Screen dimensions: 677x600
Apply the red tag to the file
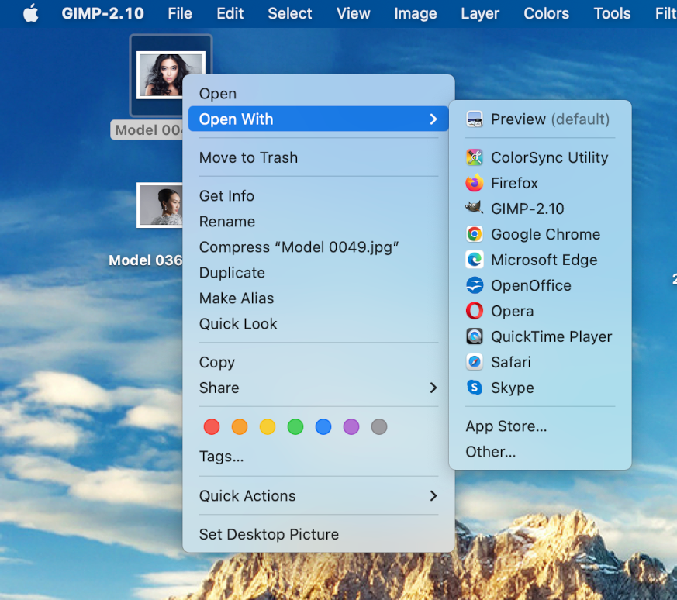tap(212, 426)
